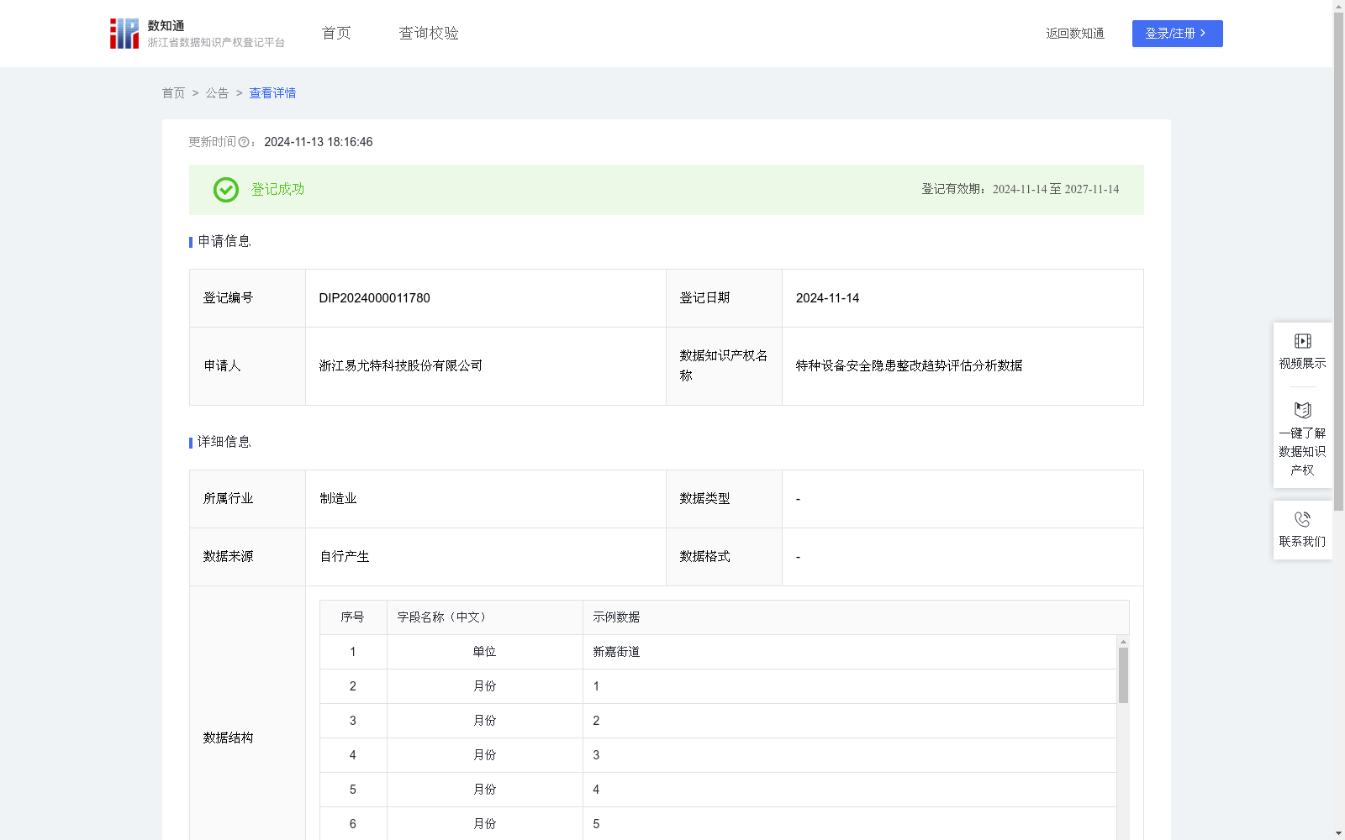
Task: Click the 登记有效期 validity period text
Action: pos(1020,190)
